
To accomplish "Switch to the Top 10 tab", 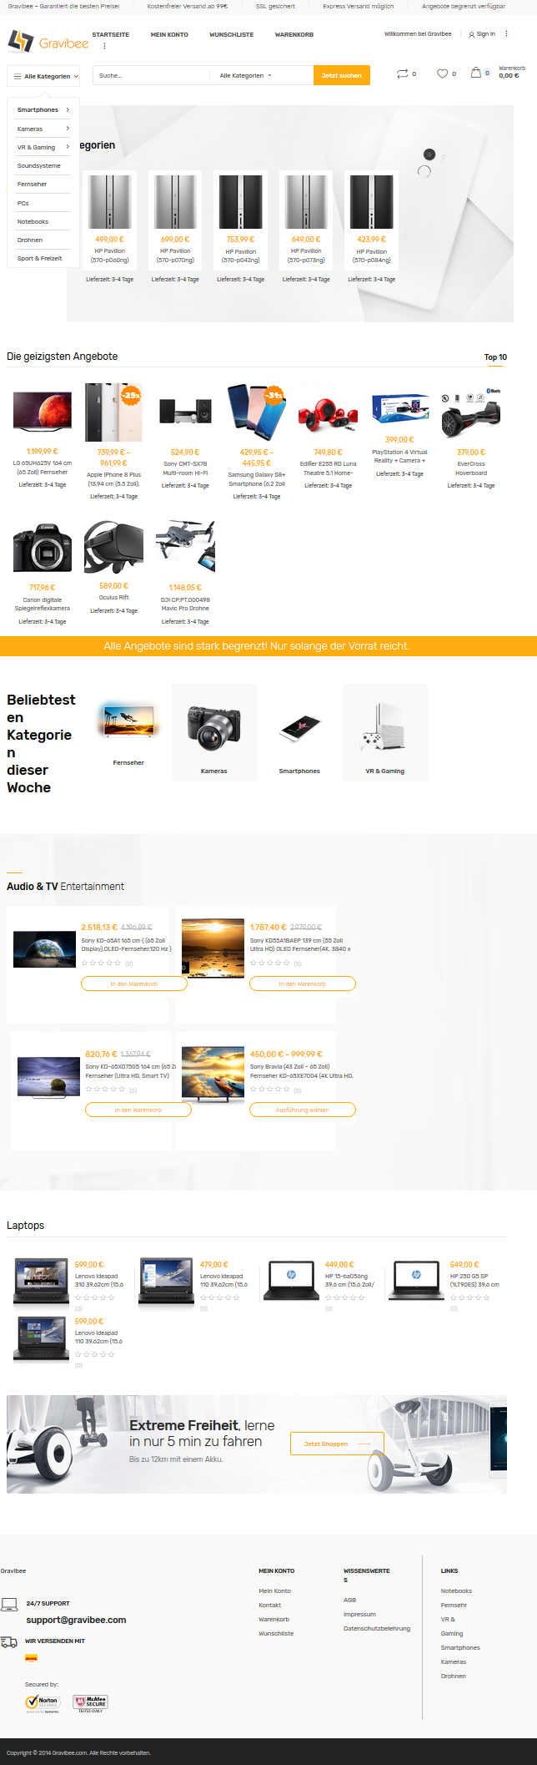I will click(495, 357).
